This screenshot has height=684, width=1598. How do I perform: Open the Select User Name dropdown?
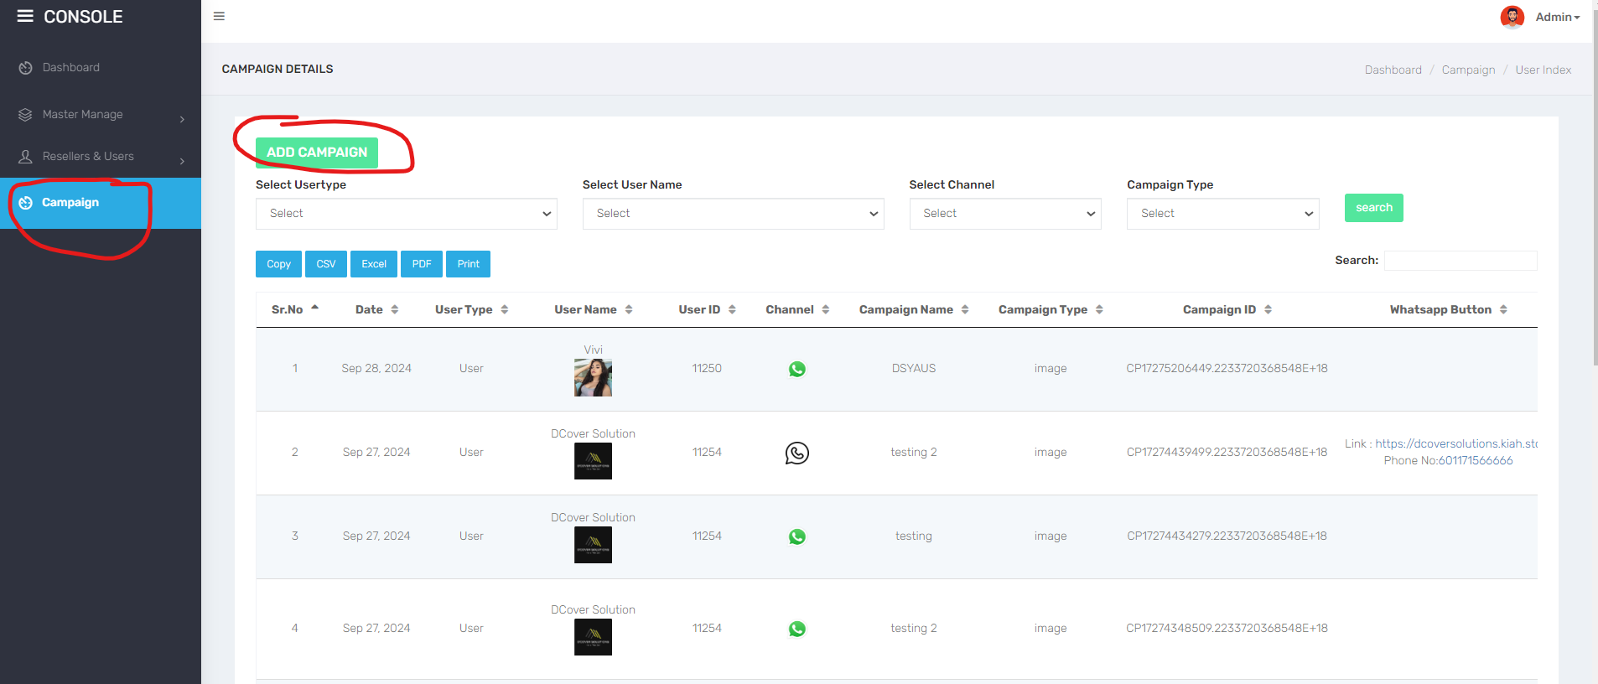coord(733,214)
